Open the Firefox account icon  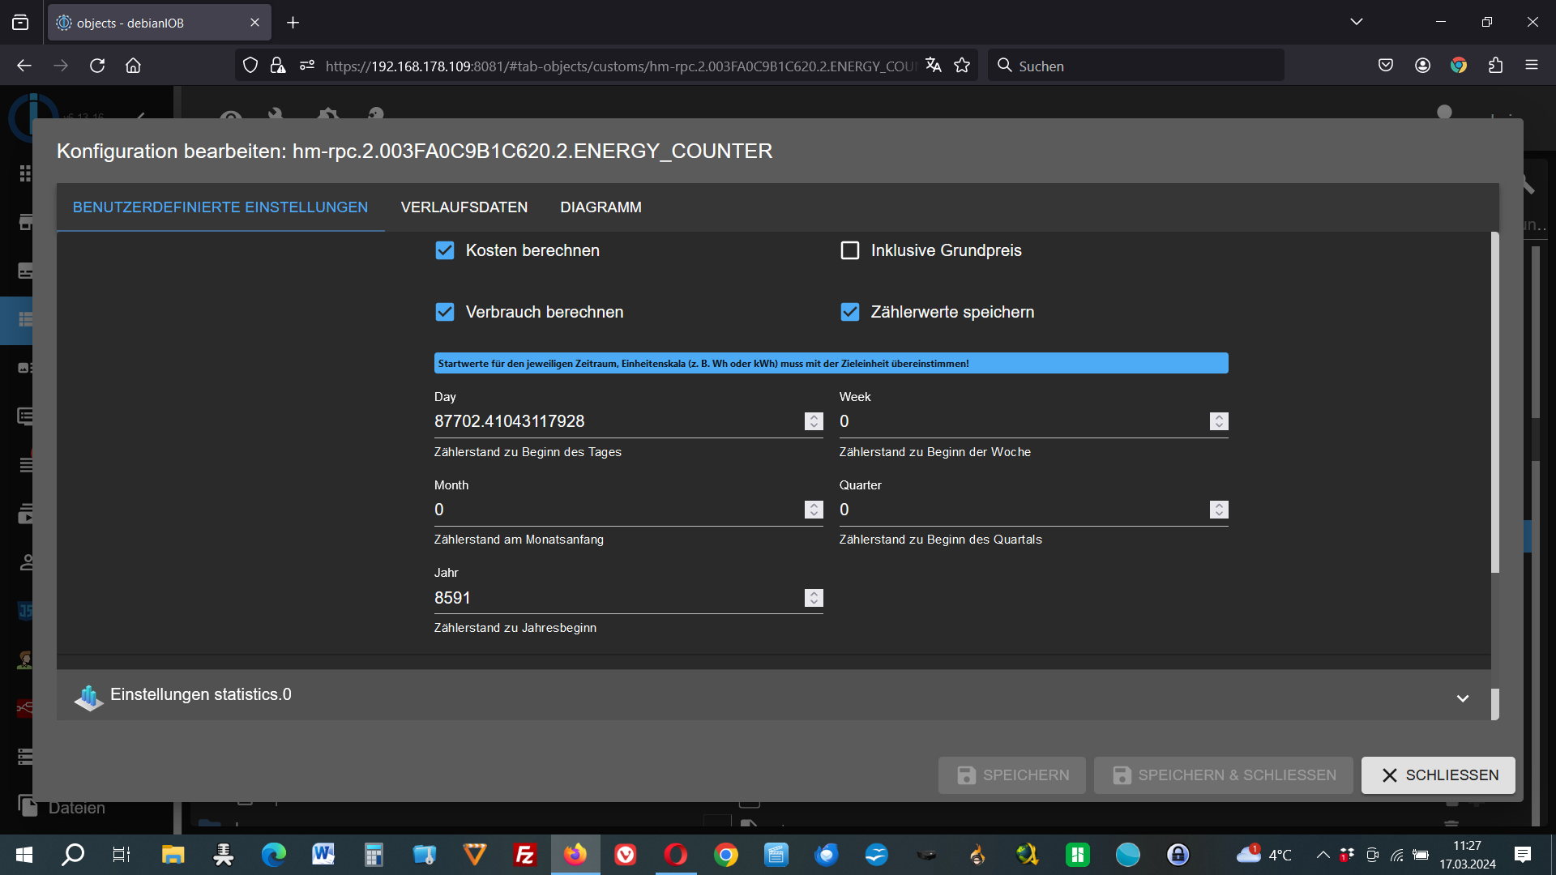1422,66
